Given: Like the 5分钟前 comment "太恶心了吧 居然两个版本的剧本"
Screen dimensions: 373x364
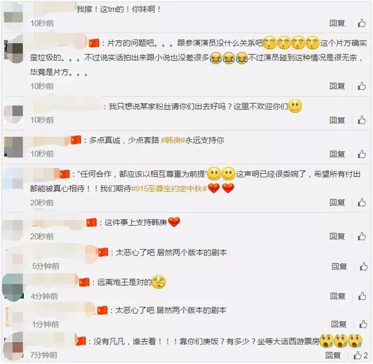Looking at the screenshot, I should [x=364, y=267].
